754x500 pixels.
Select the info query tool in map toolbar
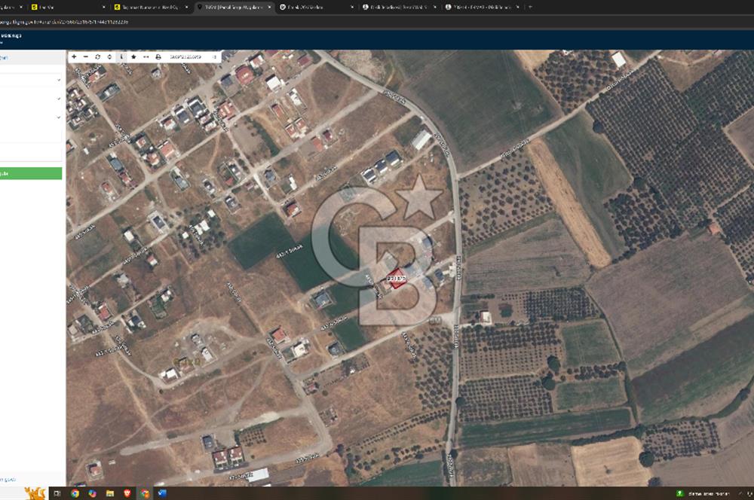point(121,56)
